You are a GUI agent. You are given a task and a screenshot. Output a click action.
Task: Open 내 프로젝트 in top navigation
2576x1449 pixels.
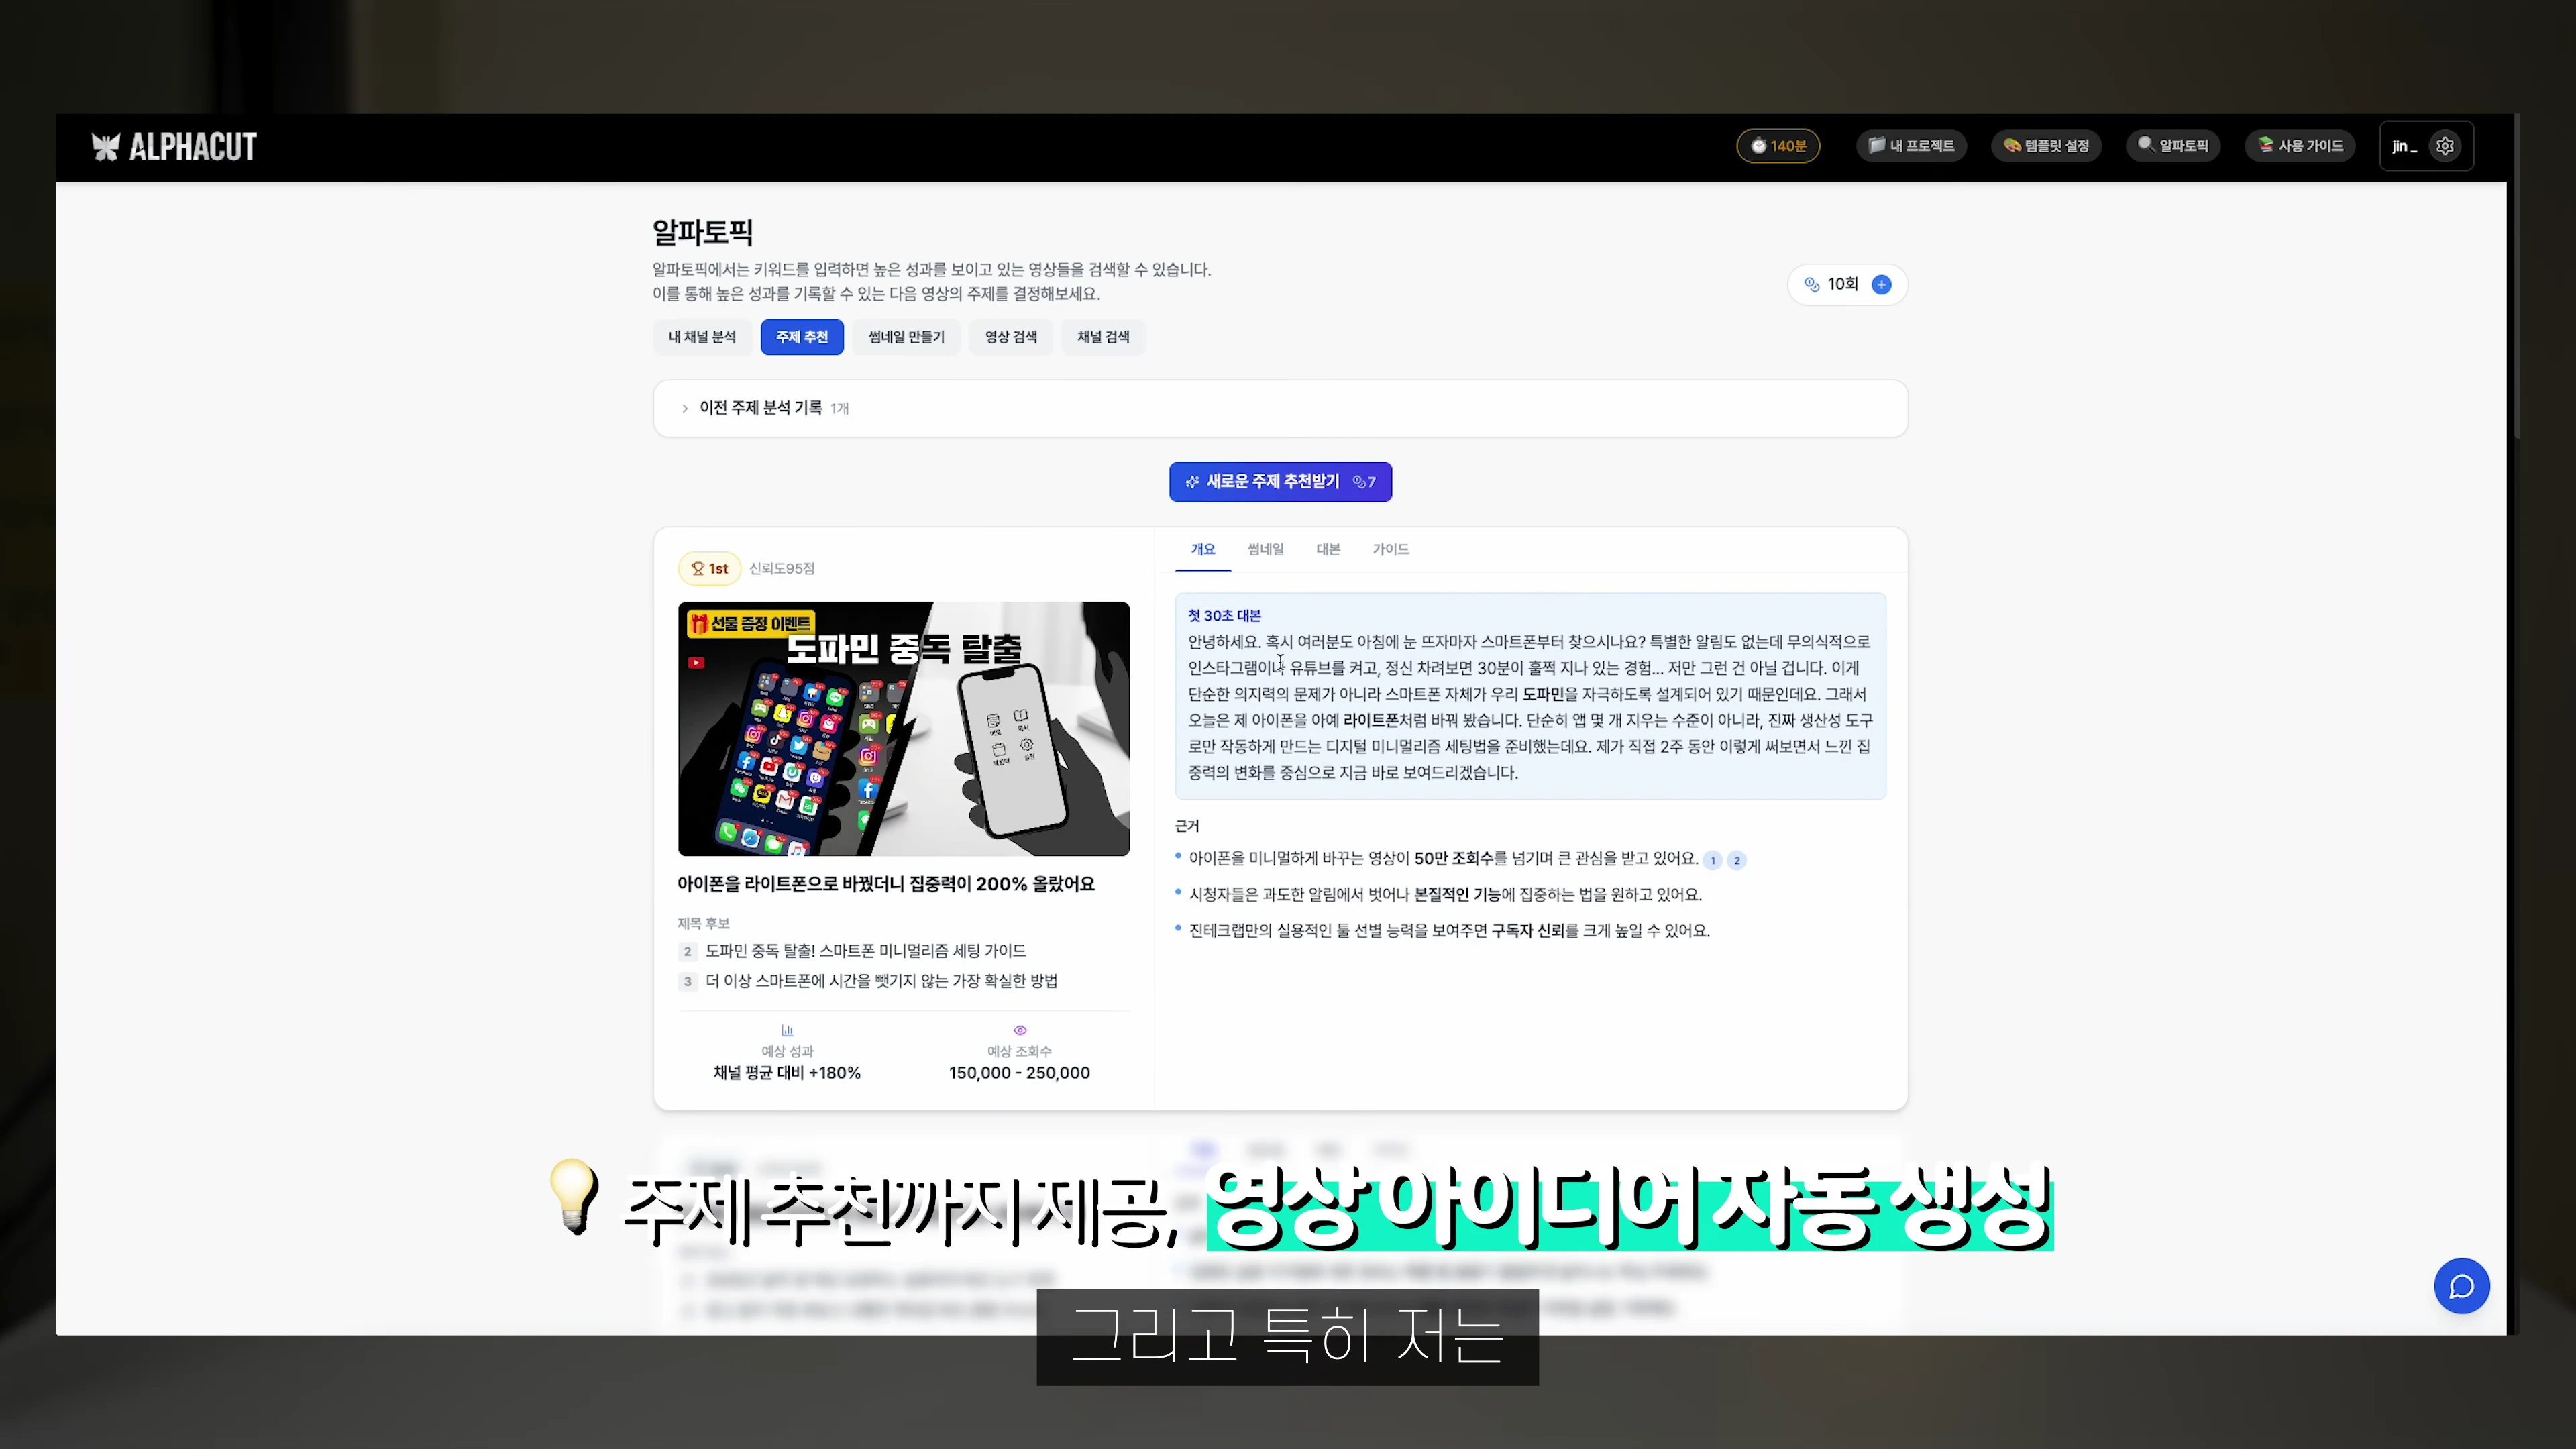pos(1911,146)
